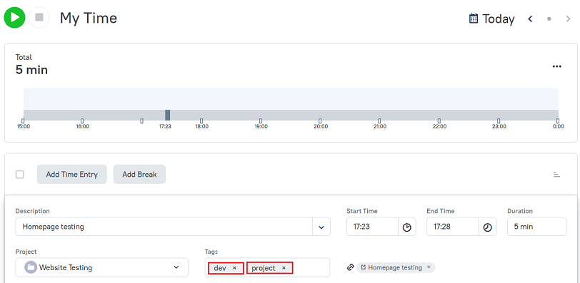The height and width of the screenshot is (283, 580).
Task: Click the Duration field showing 5 min
Action: 536,227
